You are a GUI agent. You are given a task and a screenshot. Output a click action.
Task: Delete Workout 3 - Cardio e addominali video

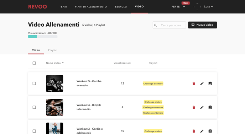pos(194,131)
